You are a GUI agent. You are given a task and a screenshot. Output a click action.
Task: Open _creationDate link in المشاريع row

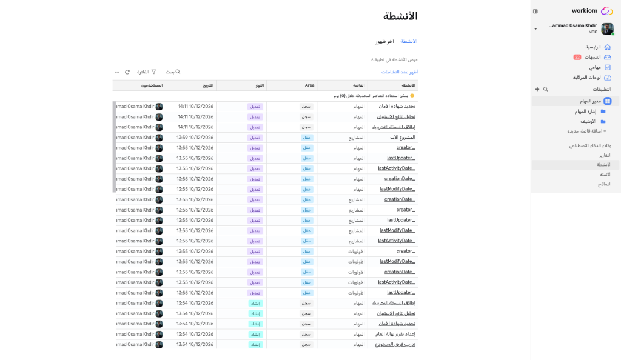[x=400, y=199]
